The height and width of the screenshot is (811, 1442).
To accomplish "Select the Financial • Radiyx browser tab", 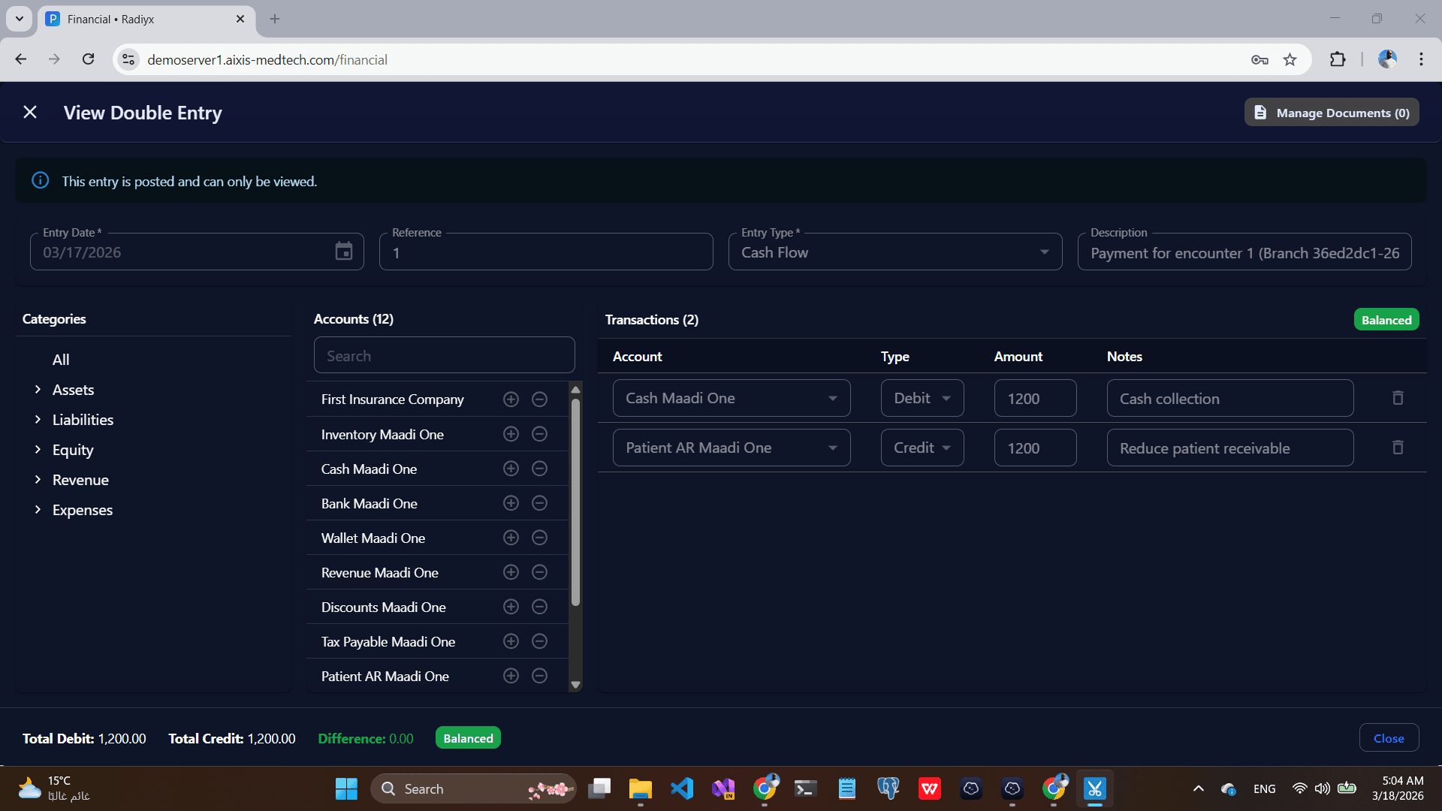I will [146, 20].
